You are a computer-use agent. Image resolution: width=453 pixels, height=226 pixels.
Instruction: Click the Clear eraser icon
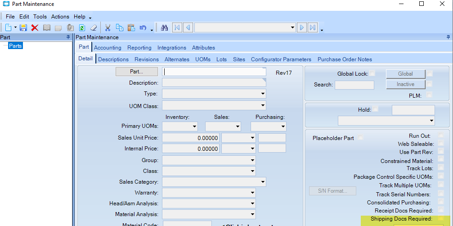point(94,27)
